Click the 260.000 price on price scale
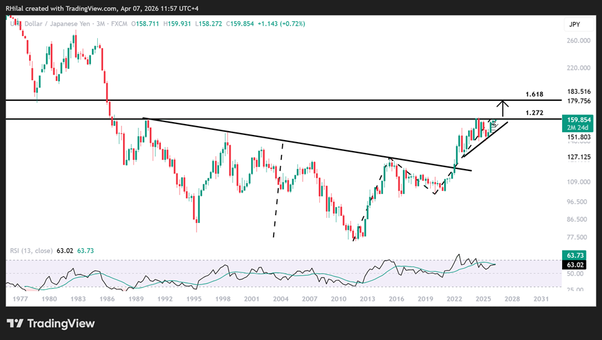The image size is (602, 340). pos(576,40)
